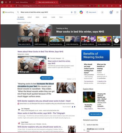Click thumbs up feedback icon under news

(x=73, y=79)
